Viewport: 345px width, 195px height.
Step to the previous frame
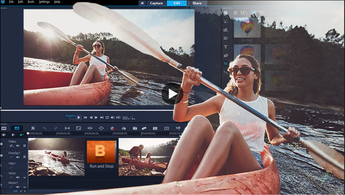tap(91, 118)
